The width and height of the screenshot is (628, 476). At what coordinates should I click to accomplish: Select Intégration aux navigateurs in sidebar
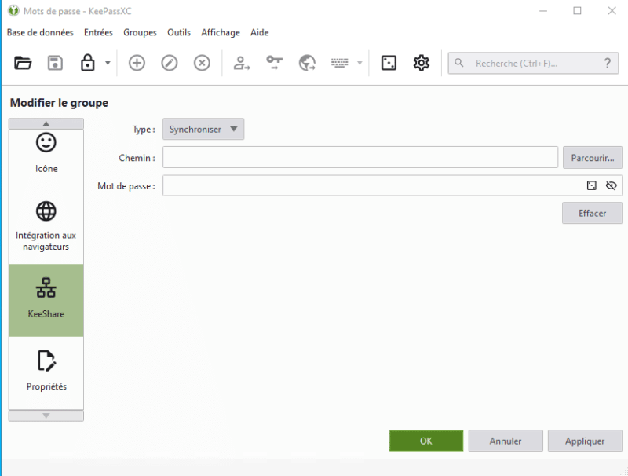[46, 226]
